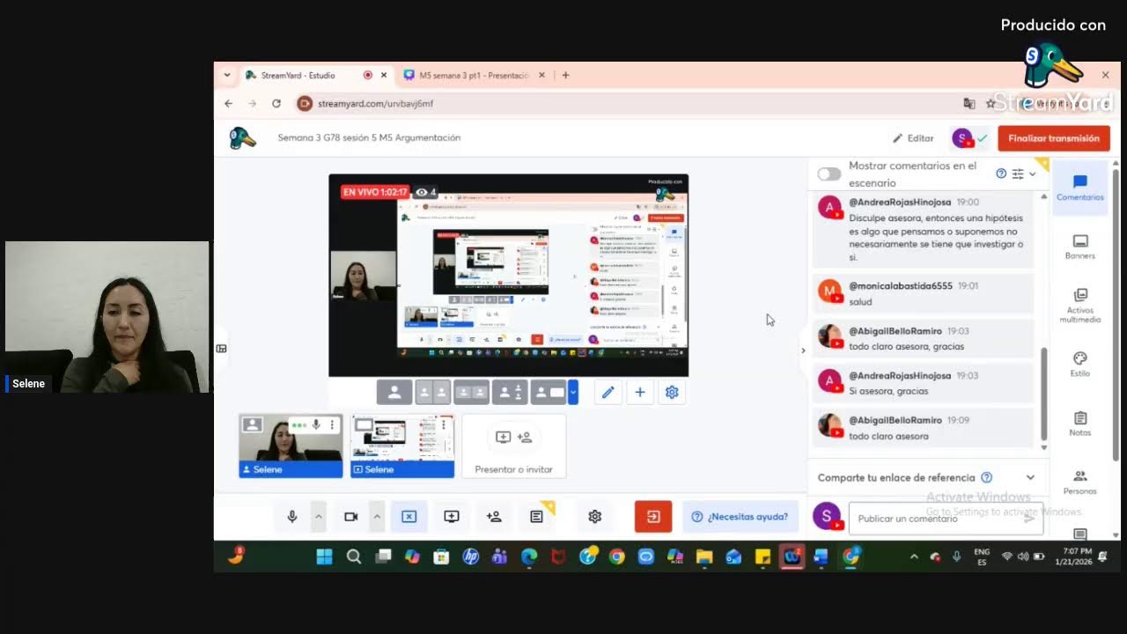
Task: Click the left panel toggle icon
Action: click(221, 349)
